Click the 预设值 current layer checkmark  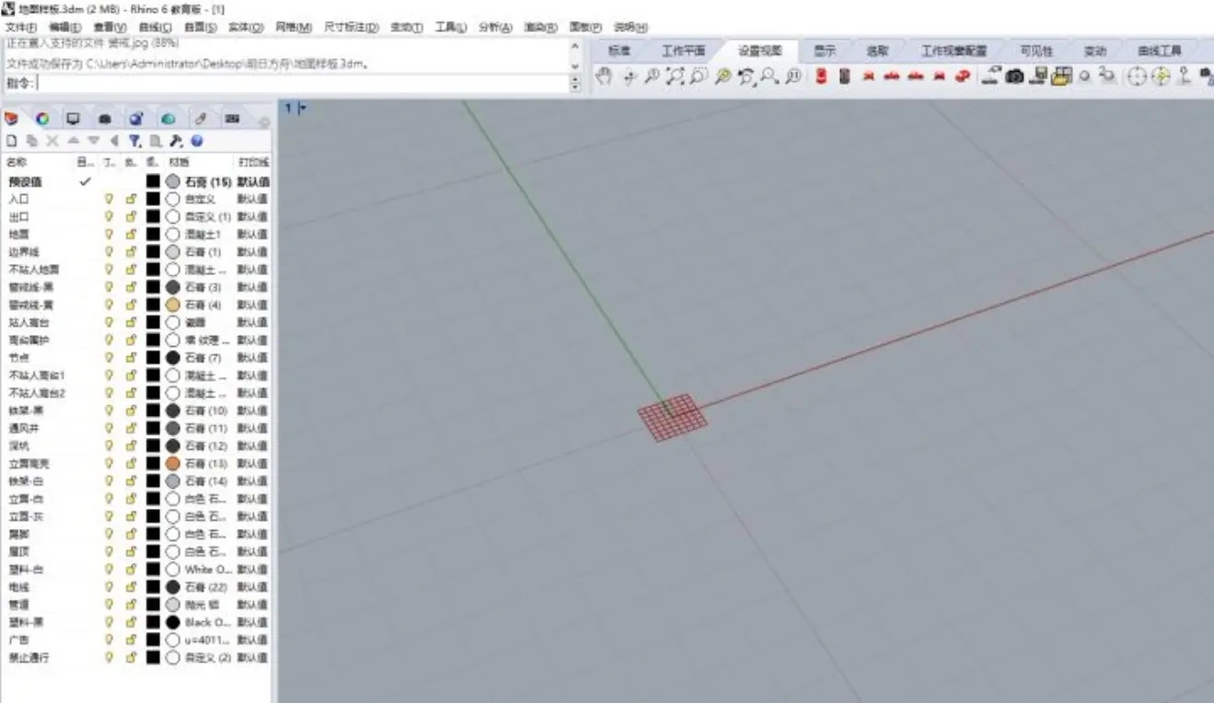[x=86, y=181]
